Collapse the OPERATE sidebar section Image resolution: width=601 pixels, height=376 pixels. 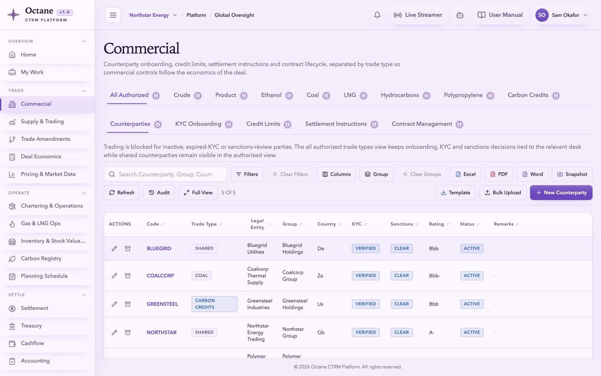tap(84, 193)
